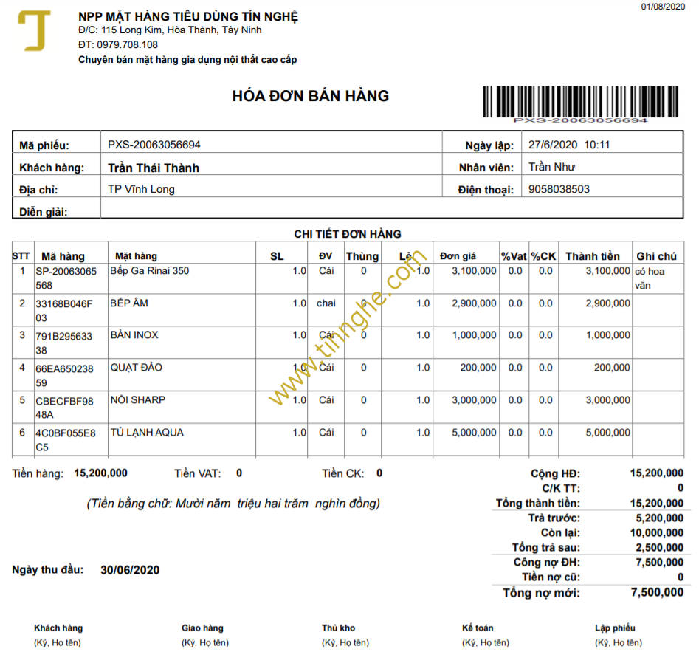This screenshot has height=652, width=699.
Task: Select the tagline 'Chuyên bán mặt hàng gia dụng nội thất cao cấp'
Action: click(x=187, y=60)
